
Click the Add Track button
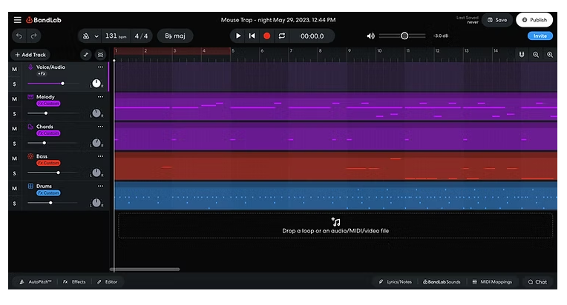tap(30, 55)
